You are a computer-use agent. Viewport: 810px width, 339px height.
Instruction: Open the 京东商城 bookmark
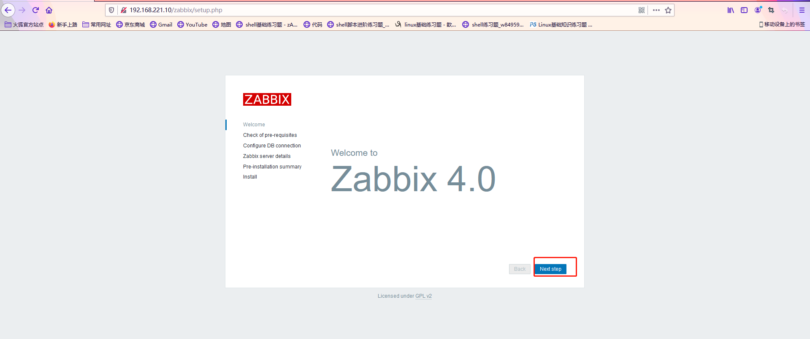tap(130, 24)
